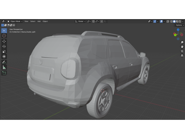Open the View menu

[x=26, y=21]
